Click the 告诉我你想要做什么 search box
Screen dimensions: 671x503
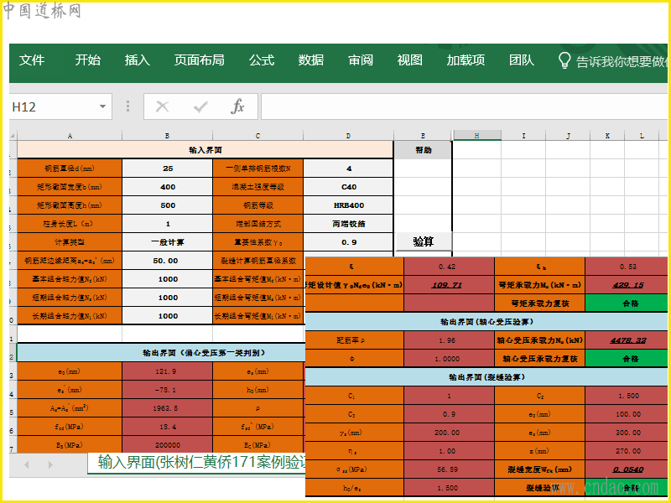pos(622,61)
